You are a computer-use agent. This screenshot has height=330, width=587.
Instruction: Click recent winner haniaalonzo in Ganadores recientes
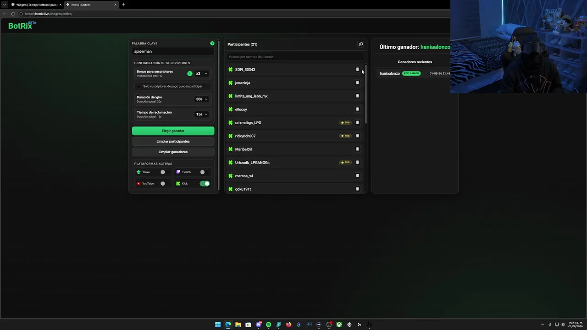[x=390, y=74]
